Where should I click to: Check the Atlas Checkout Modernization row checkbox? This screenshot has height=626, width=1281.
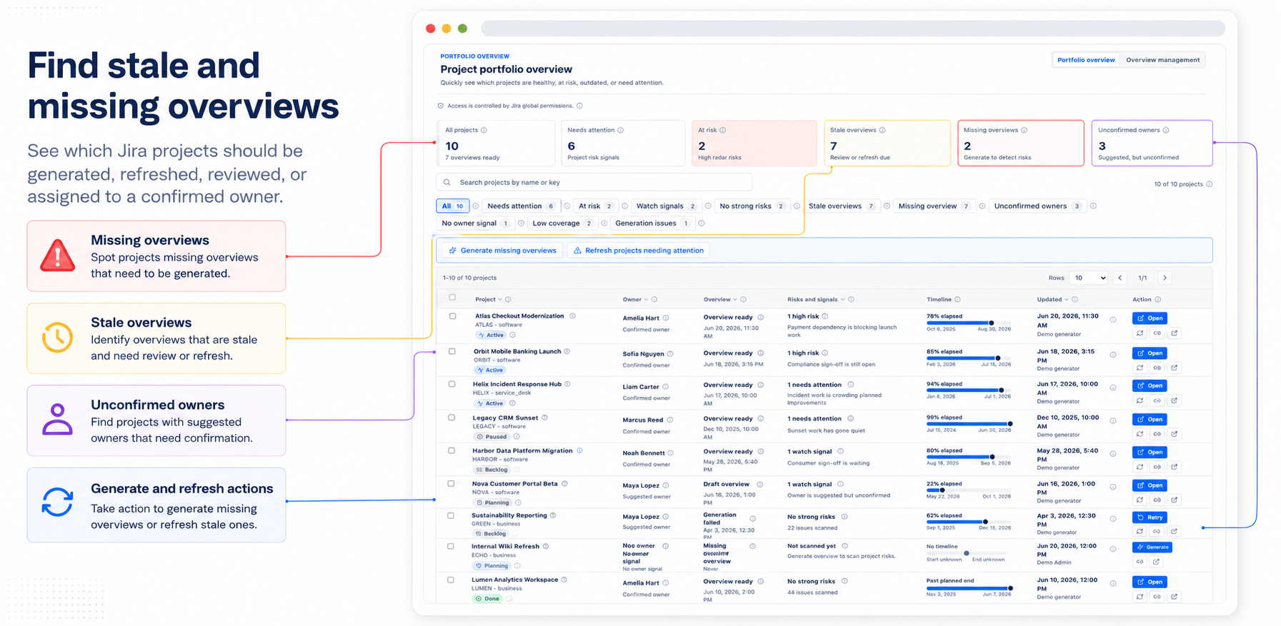tap(452, 316)
